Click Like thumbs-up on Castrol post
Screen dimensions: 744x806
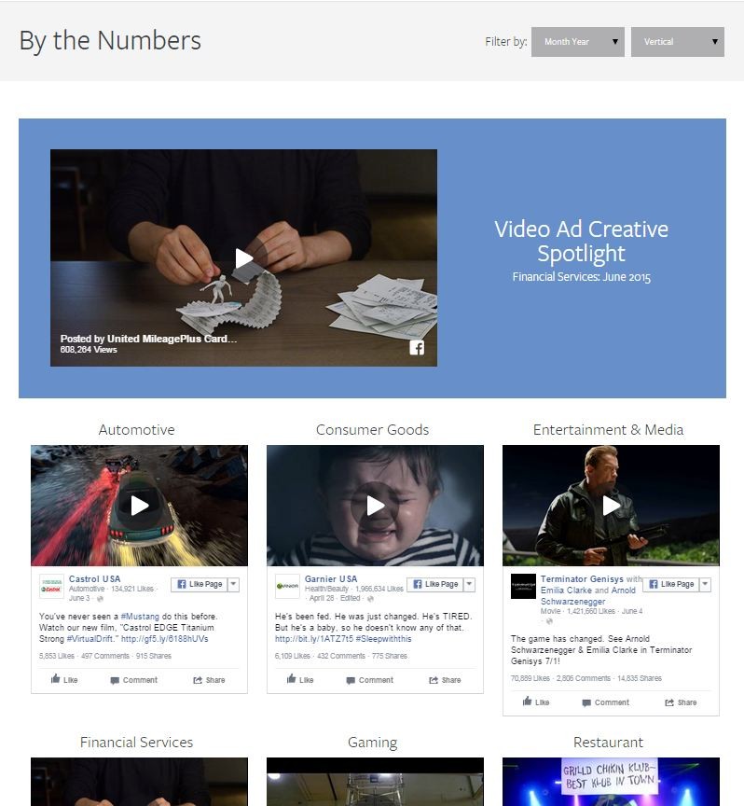point(56,679)
